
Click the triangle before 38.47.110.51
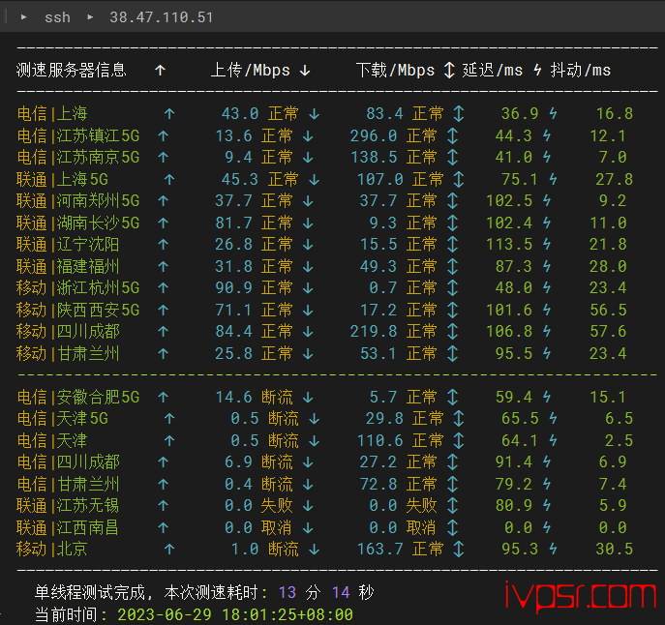coord(90,17)
